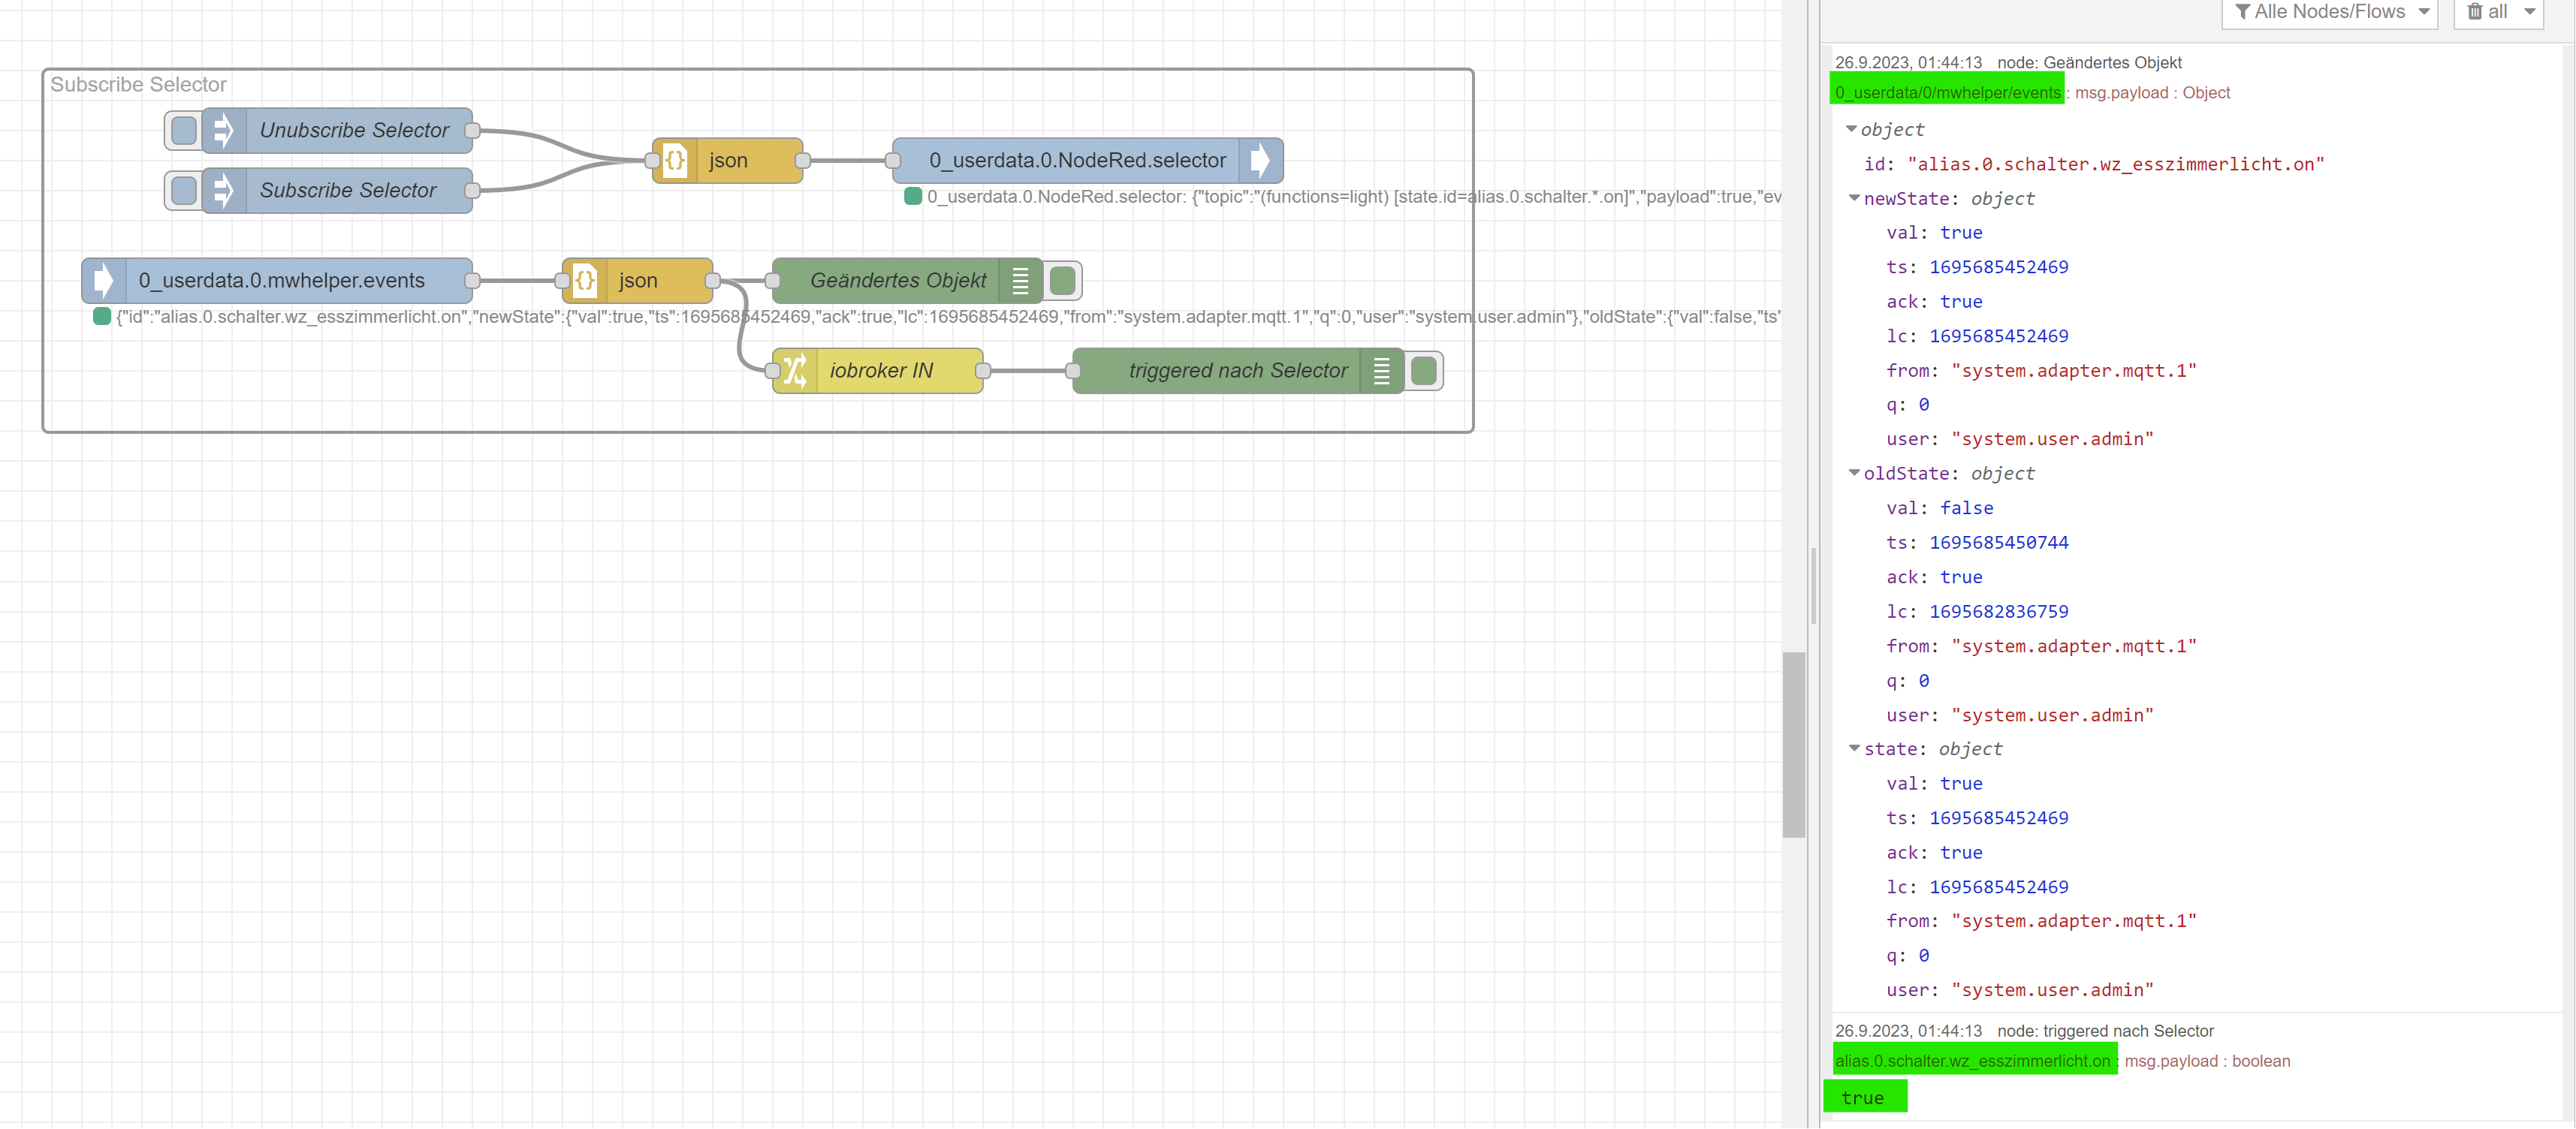
Task: Collapse the state object tree
Action: [1854, 748]
